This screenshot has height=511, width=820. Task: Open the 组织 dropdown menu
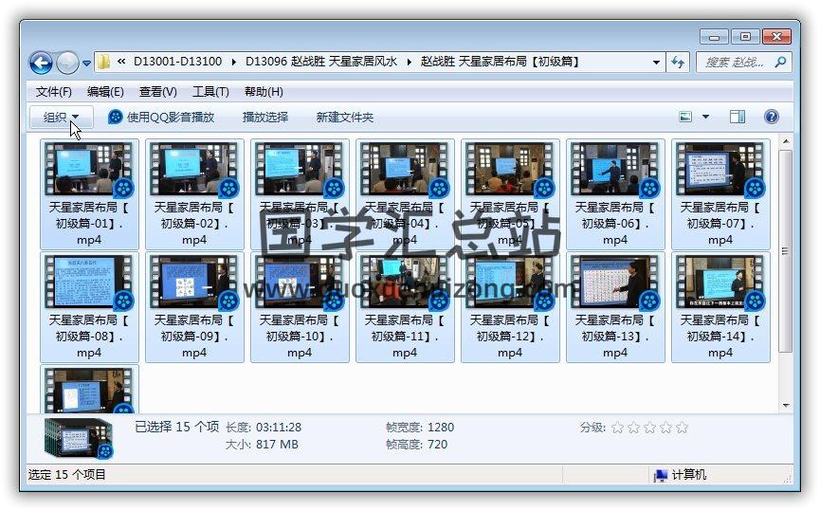[62, 118]
